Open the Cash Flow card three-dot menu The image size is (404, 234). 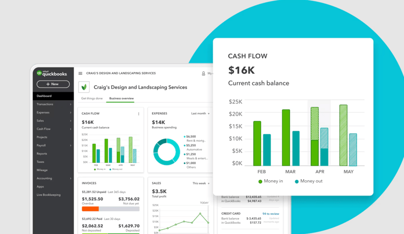click(139, 114)
